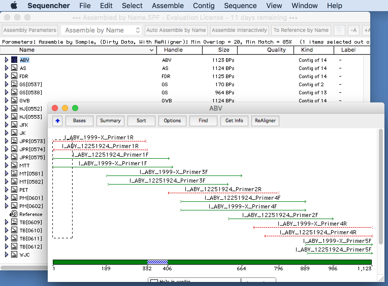Expand the WJC contig row
Screen dimensions: 388x286
tap(7, 255)
